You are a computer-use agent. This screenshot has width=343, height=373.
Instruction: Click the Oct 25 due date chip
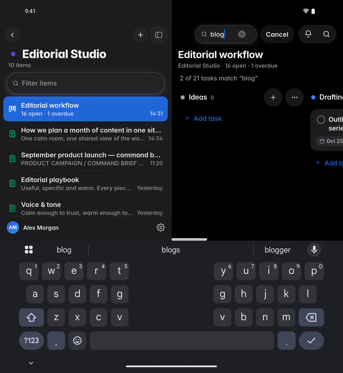coord(330,141)
